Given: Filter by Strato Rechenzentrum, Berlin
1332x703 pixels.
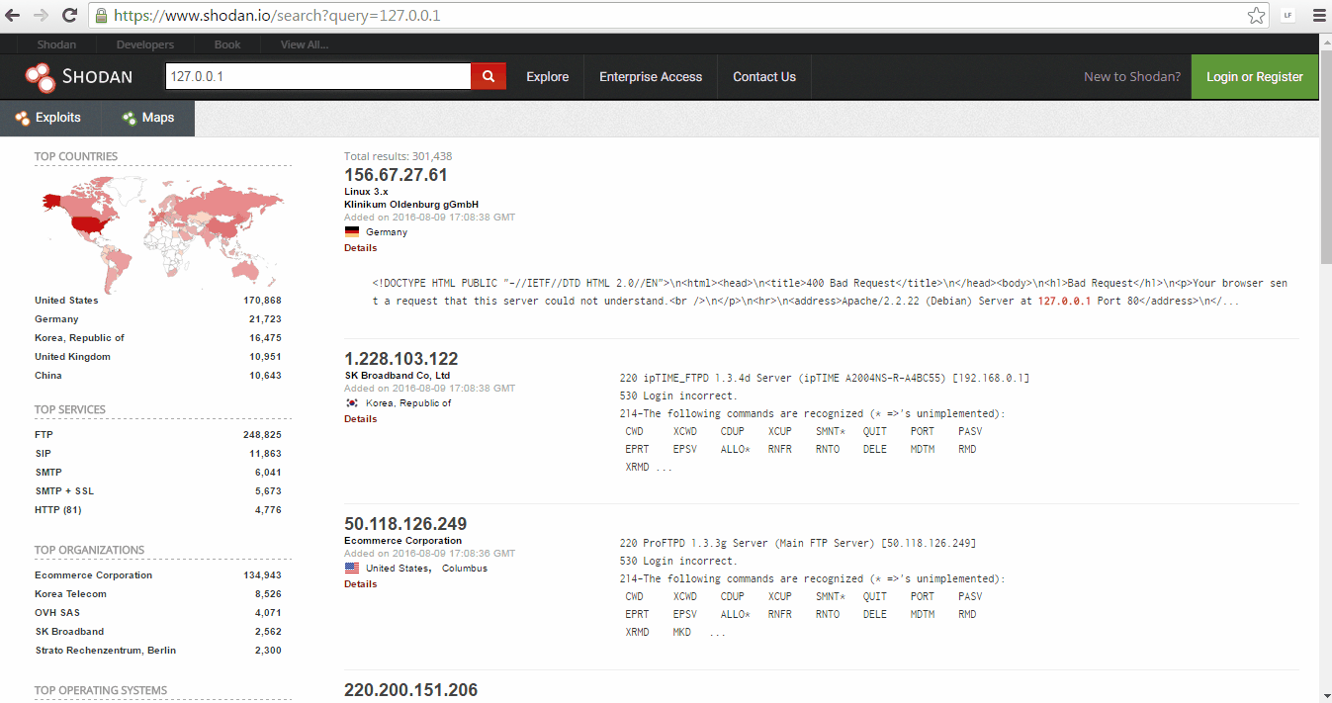Looking at the screenshot, I should [106, 651].
